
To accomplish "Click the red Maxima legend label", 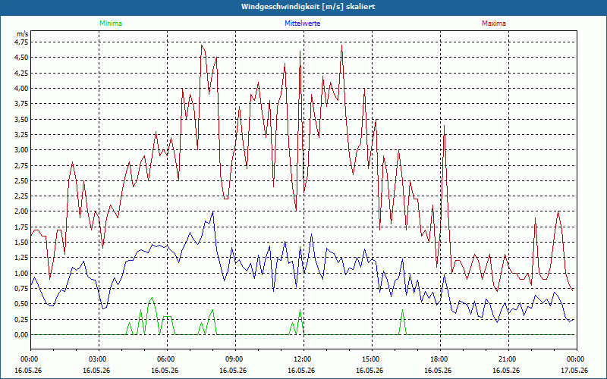I will (x=494, y=23).
